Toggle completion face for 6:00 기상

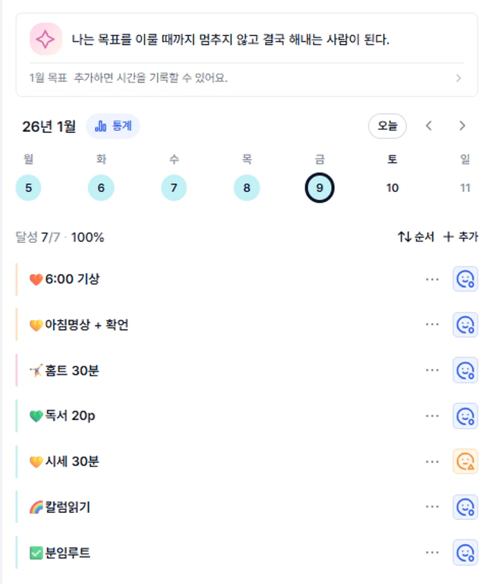coord(465,280)
